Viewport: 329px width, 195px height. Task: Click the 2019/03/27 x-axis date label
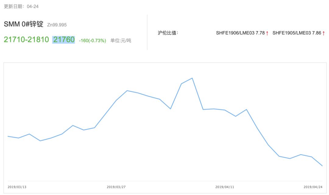pyautogui.click(x=116, y=187)
